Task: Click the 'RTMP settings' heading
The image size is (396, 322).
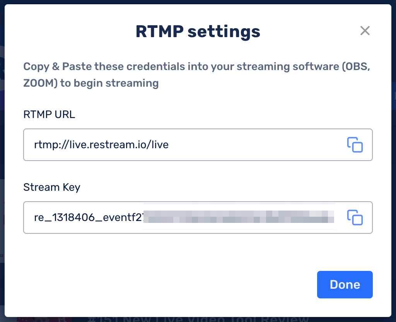Action: pyautogui.click(x=198, y=32)
